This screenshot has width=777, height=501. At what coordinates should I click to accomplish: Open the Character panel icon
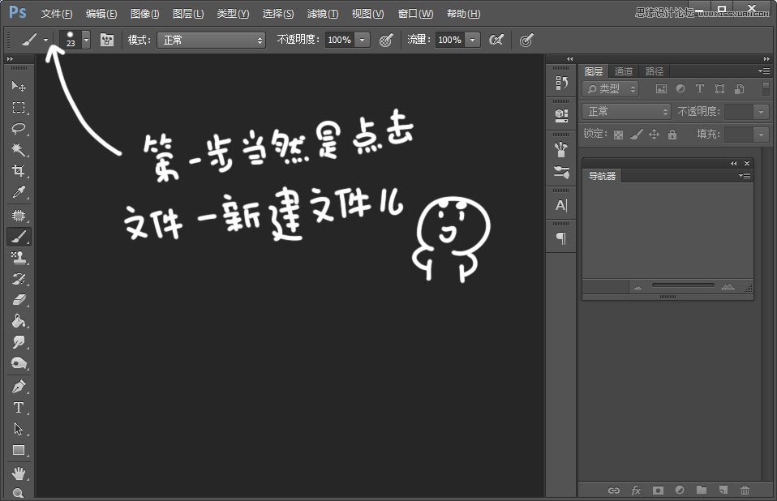(561, 205)
